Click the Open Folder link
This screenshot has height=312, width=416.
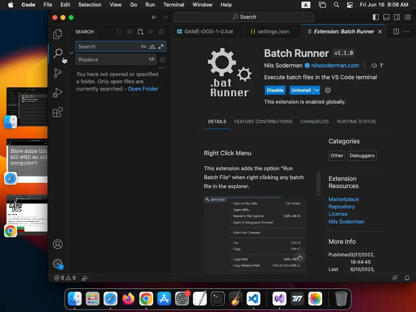tap(143, 89)
